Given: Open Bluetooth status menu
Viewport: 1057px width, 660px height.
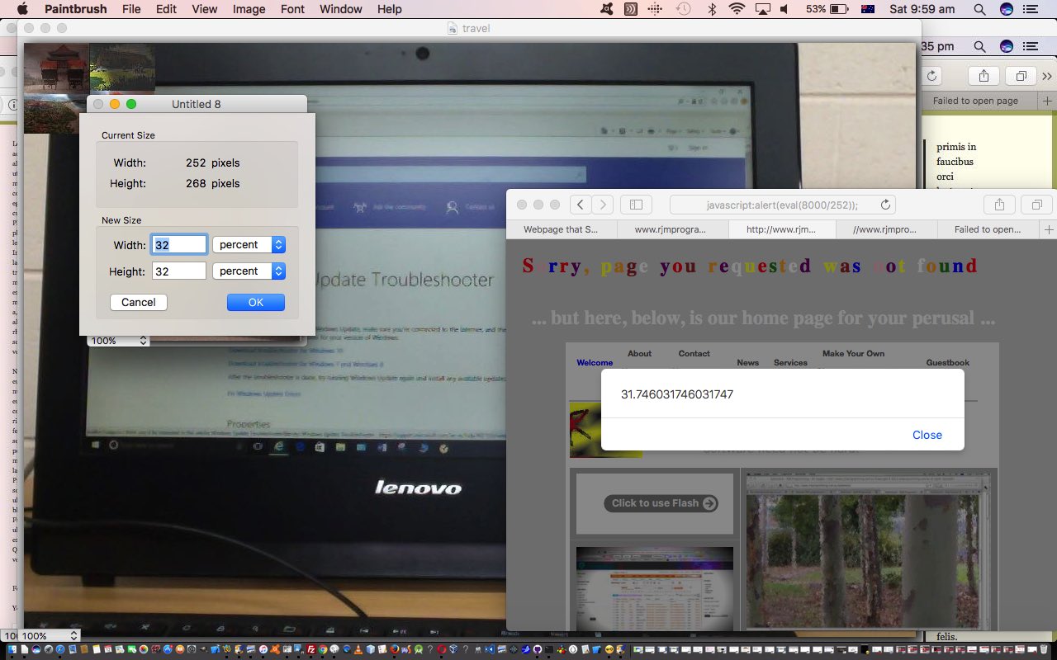Looking at the screenshot, I should click(711, 9).
